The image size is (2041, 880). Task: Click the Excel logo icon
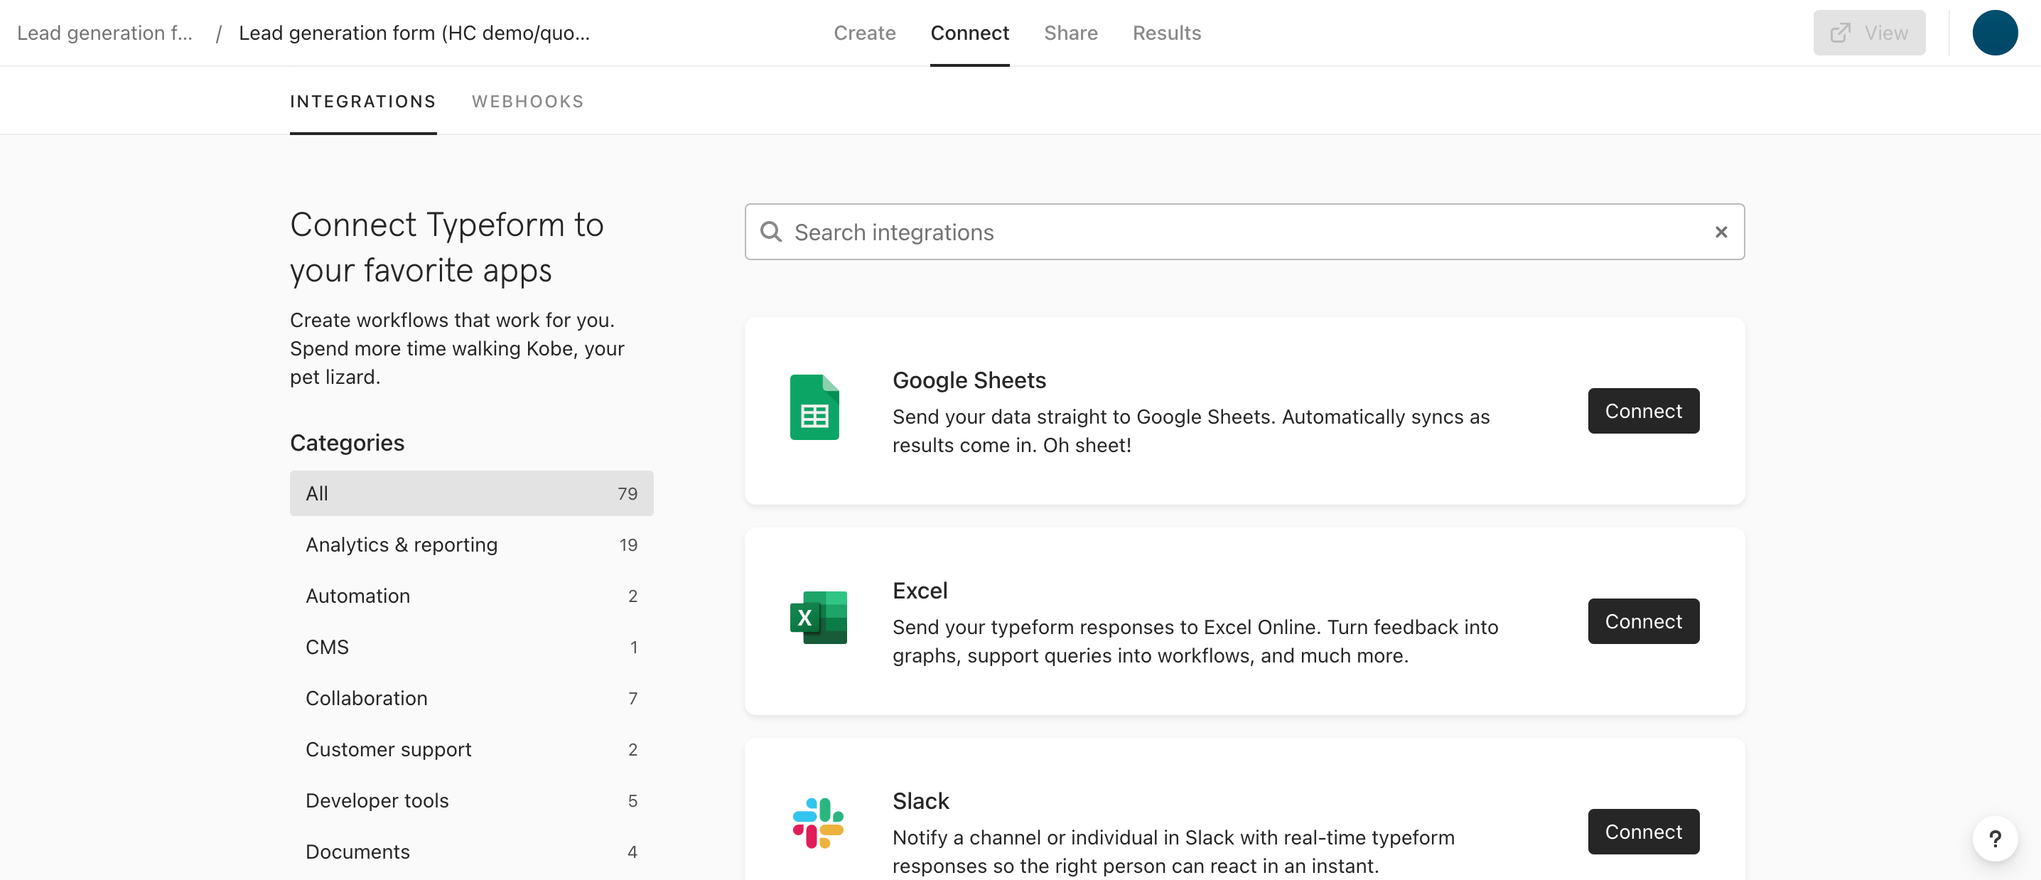coord(818,617)
